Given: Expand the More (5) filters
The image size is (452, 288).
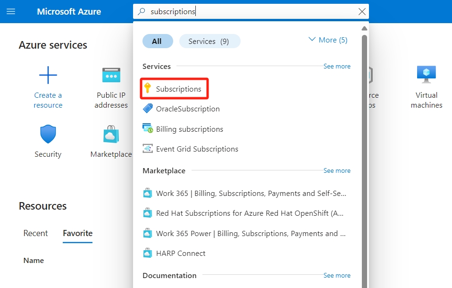Looking at the screenshot, I should [x=328, y=40].
